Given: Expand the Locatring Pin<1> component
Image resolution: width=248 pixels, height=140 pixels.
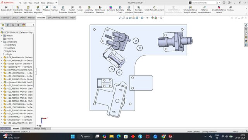Looking at the screenshot, I should 2,66.
